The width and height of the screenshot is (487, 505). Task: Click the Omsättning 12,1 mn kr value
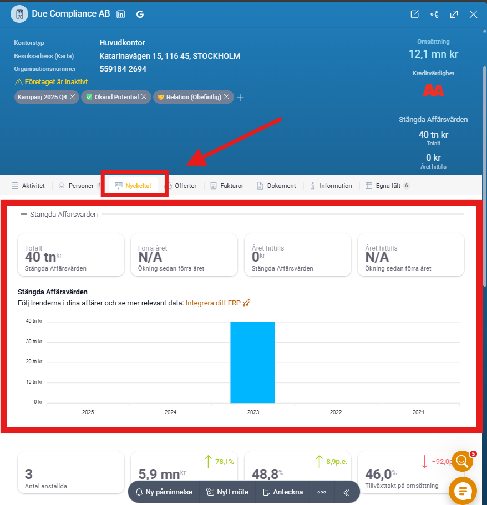433,54
